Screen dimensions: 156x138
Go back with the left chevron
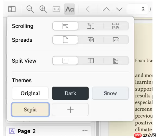pyautogui.click(x=88, y=9)
